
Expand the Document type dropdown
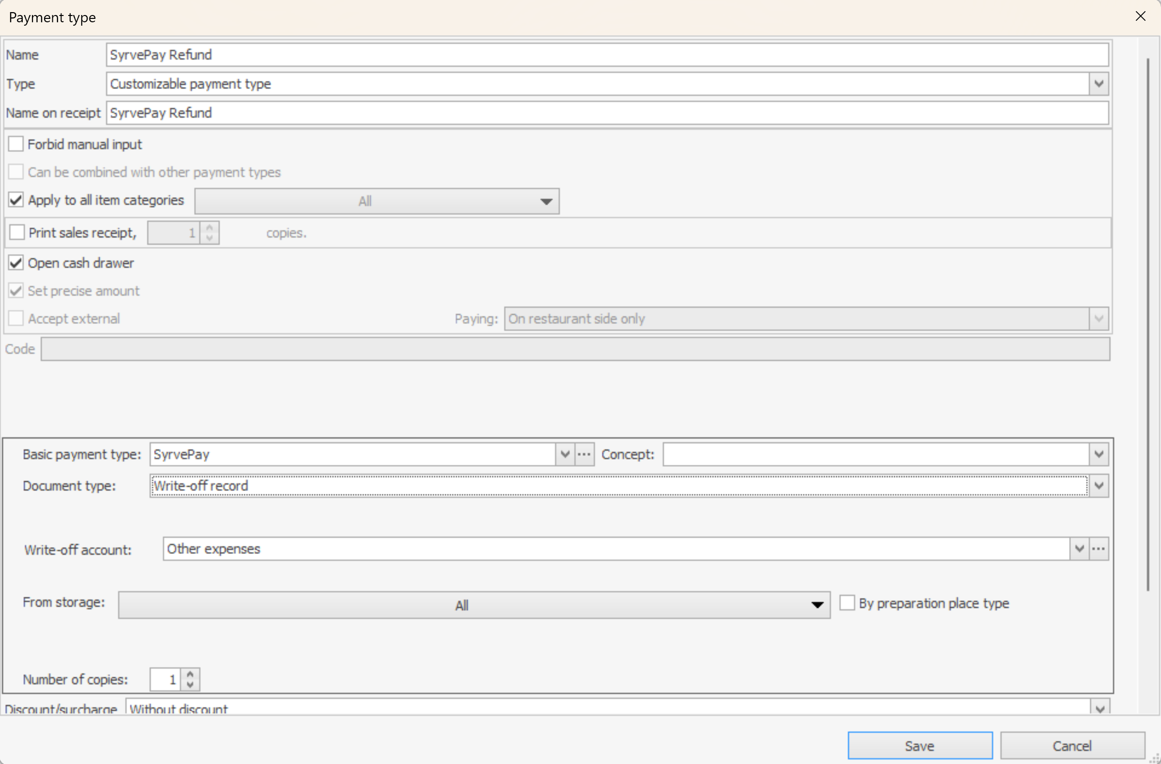pos(1099,486)
